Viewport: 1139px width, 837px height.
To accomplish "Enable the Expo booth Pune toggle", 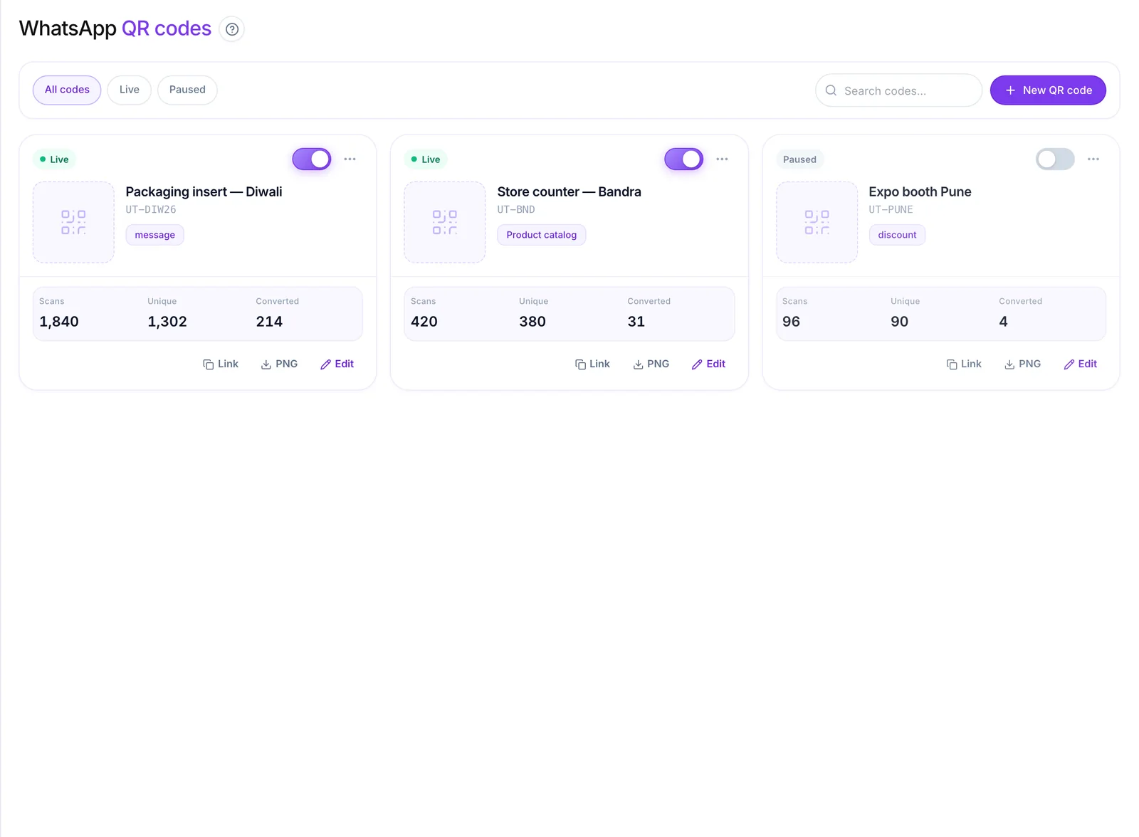I will (1055, 159).
